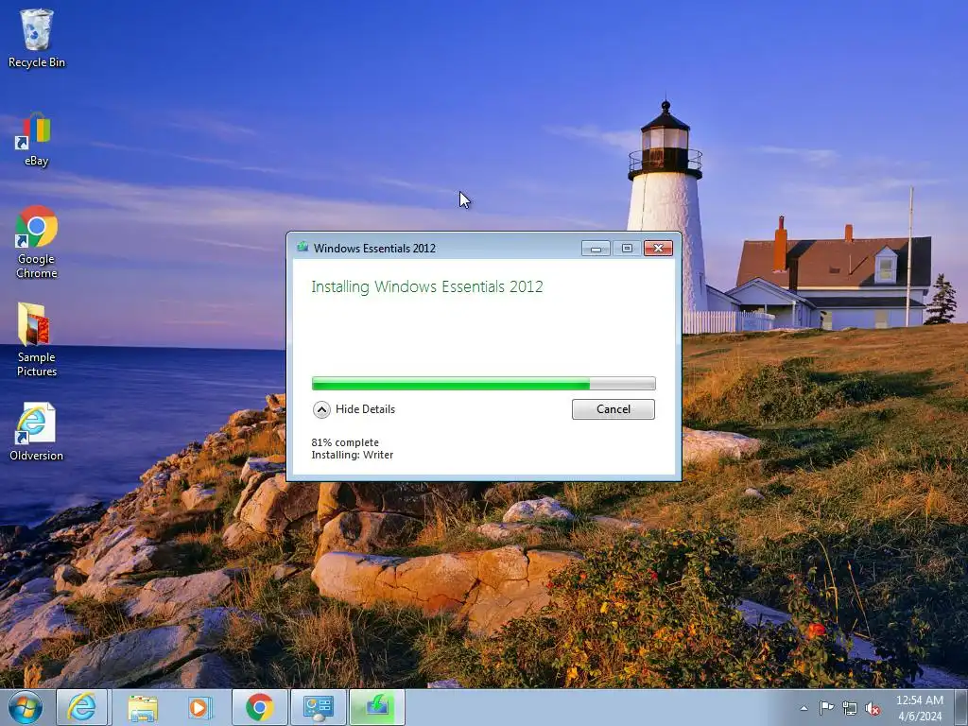Close the Windows Essentials 2012 window
This screenshot has height=726, width=968.
(658, 249)
